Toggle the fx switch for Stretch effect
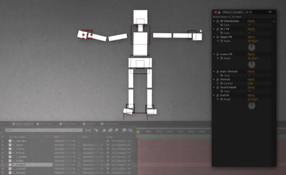286x175 pixels. pyautogui.click(x=217, y=80)
